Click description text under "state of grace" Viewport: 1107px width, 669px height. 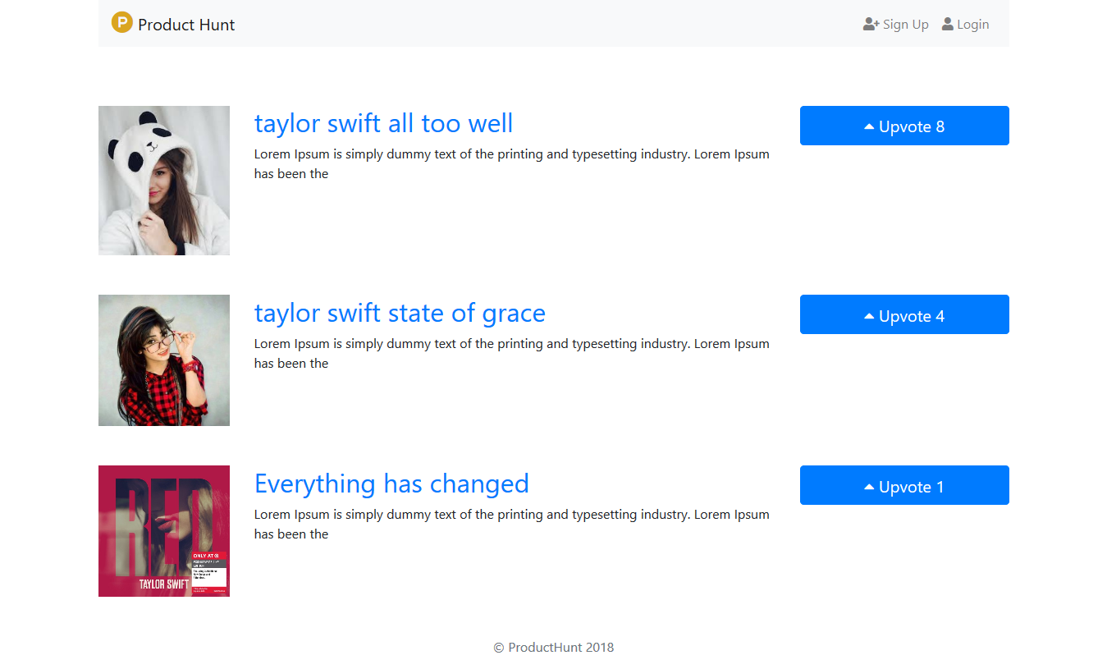512,354
